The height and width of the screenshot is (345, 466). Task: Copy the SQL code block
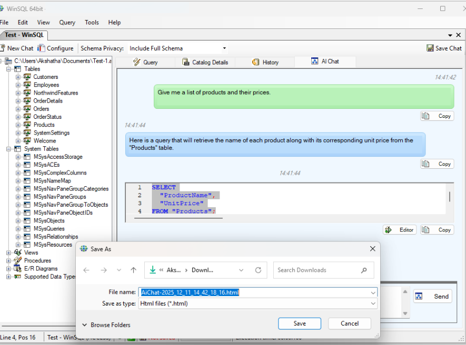(x=438, y=230)
